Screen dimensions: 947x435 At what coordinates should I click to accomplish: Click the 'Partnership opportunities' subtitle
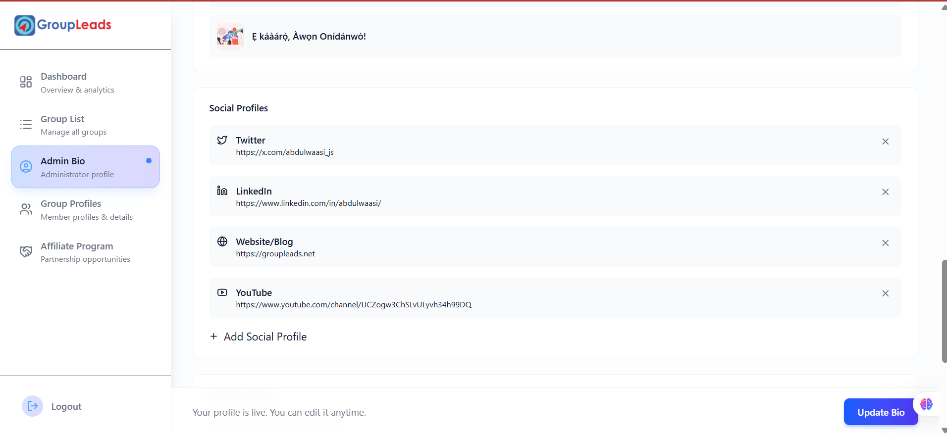click(85, 259)
